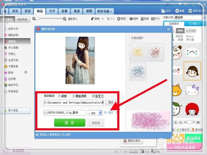Select the 新鲜 filter tab
Image resolution: width=207 pixels, height=155 pixels.
180,31
